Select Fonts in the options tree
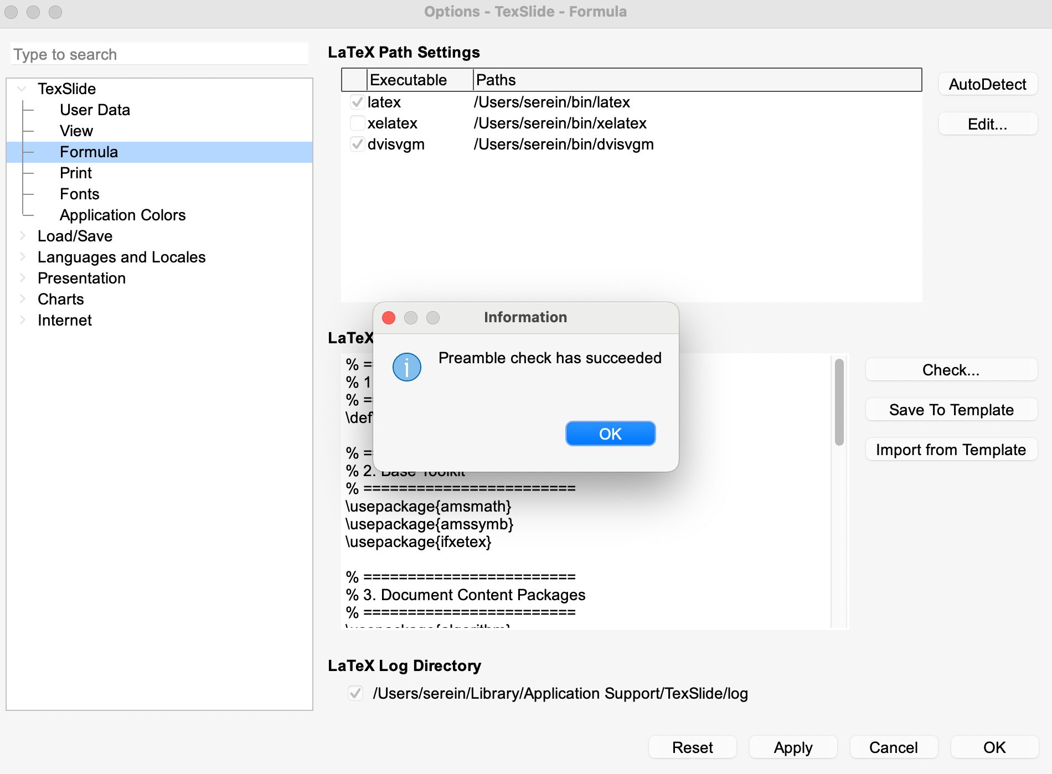Viewport: 1052px width, 774px height. [x=80, y=194]
